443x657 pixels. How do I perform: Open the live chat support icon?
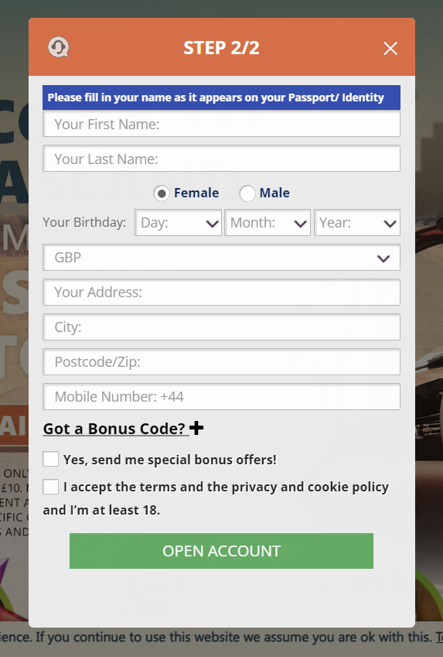[58, 47]
